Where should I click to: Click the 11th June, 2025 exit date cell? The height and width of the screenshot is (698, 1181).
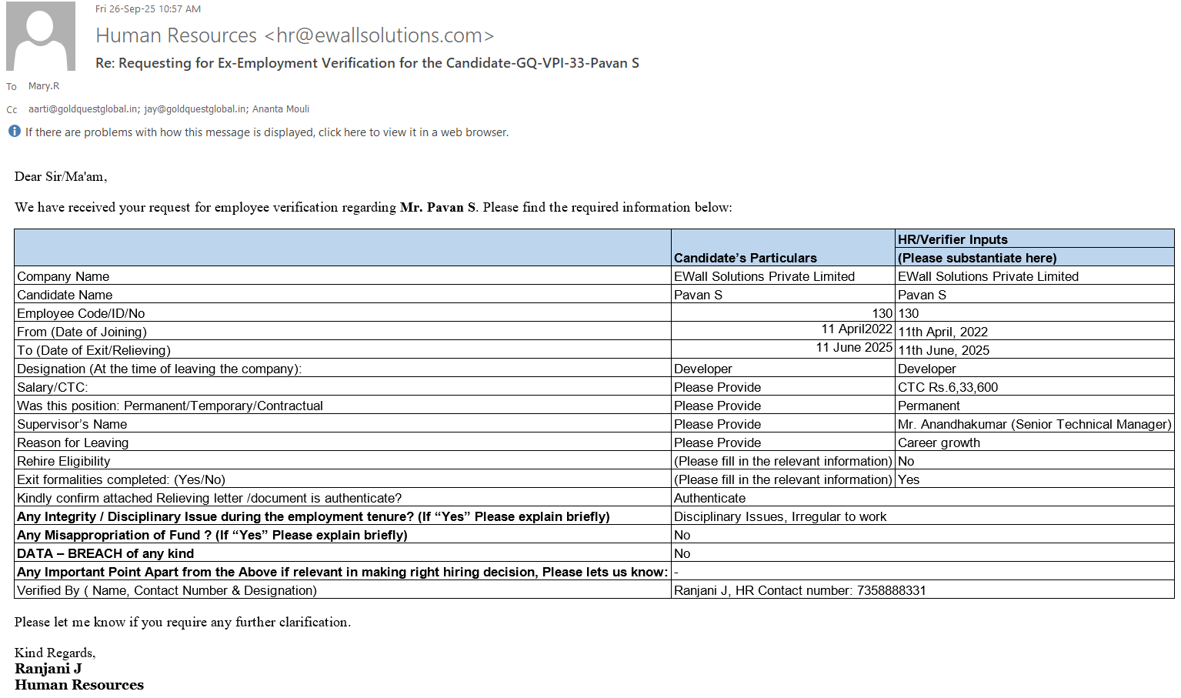point(943,350)
